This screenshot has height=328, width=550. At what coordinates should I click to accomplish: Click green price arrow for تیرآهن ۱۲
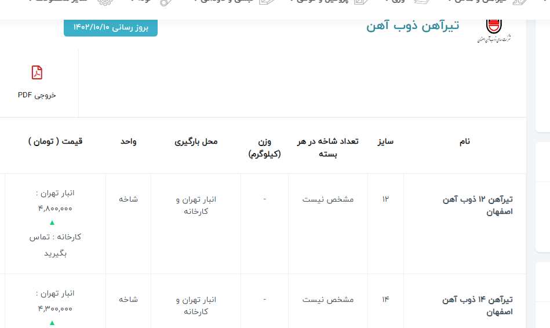click(52, 223)
